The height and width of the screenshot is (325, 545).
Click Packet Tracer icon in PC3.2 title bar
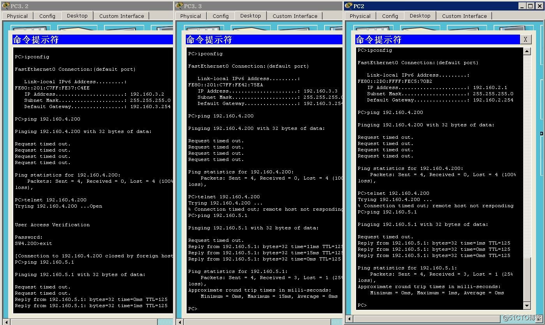[x=5, y=6]
